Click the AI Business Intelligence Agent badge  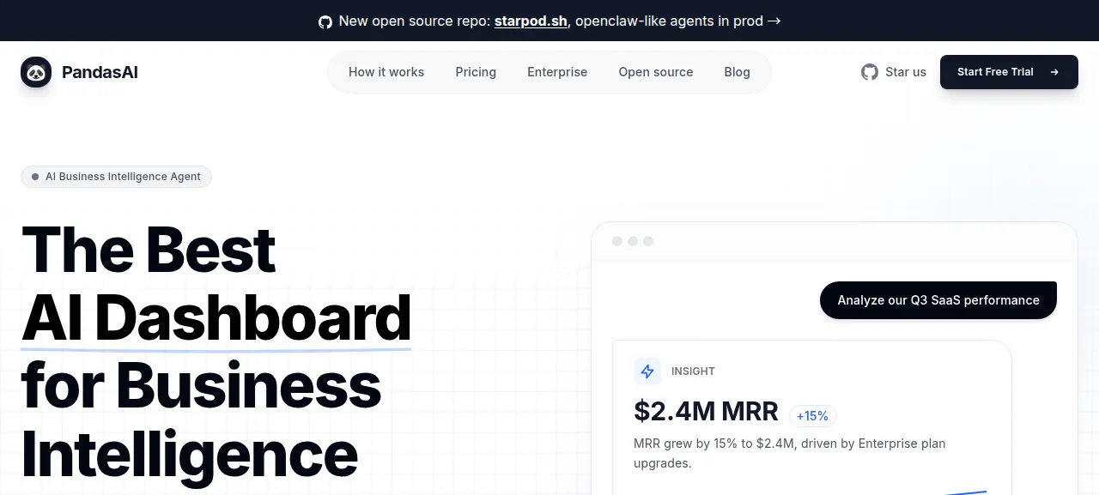tap(116, 177)
